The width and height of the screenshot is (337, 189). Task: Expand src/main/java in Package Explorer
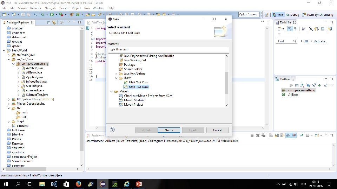tap(9, 55)
